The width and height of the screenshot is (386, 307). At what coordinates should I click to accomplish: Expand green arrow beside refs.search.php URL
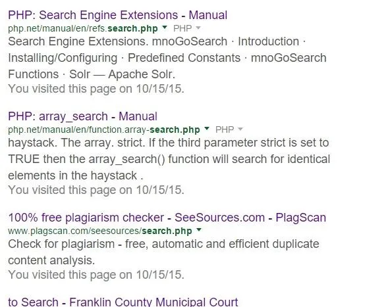[165, 27]
